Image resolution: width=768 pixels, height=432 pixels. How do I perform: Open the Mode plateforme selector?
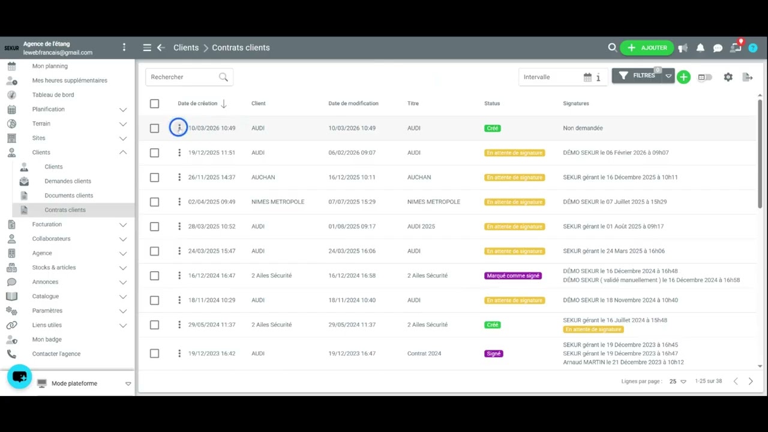point(84,383)
